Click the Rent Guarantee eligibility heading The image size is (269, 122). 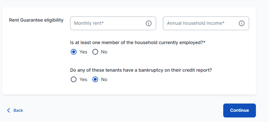pos(36,20)
